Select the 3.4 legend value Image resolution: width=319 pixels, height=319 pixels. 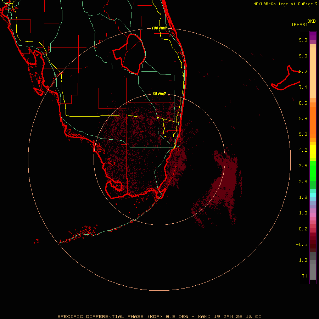pos(303,166)
